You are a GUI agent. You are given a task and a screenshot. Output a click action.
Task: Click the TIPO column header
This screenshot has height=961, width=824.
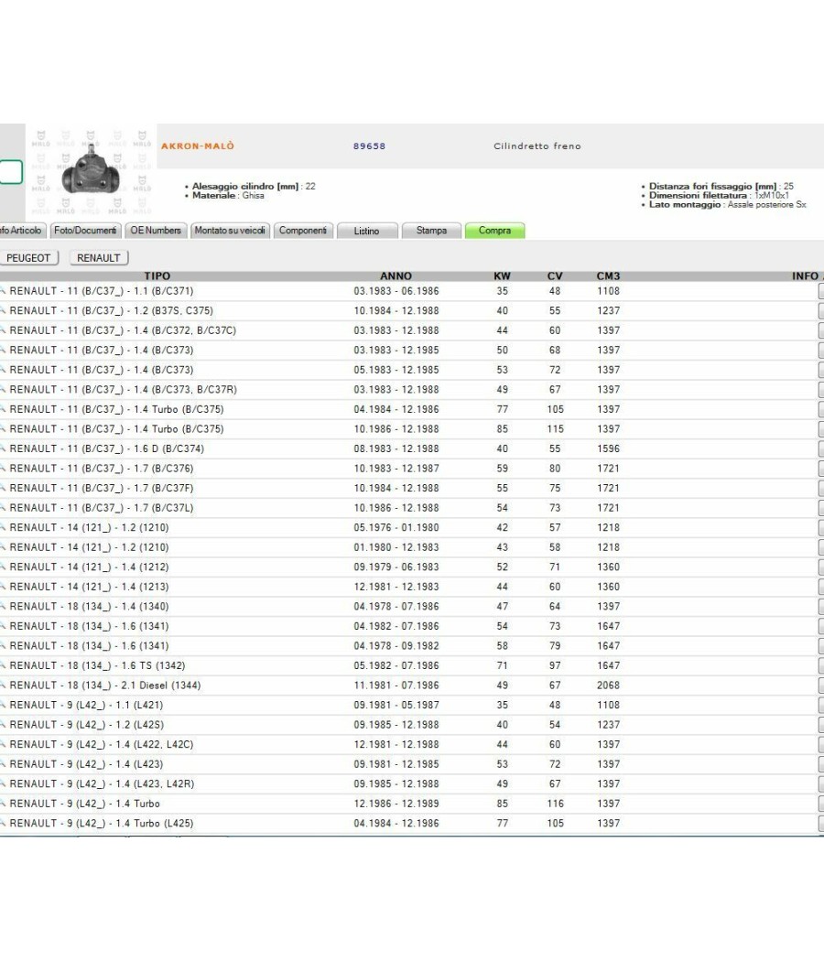(x=157, y=275)
